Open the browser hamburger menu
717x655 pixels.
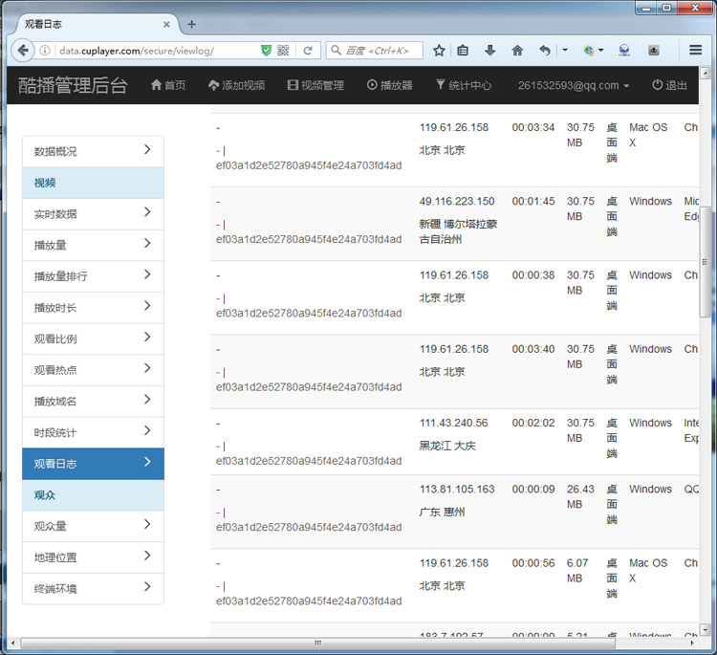(x=696, y=50)
